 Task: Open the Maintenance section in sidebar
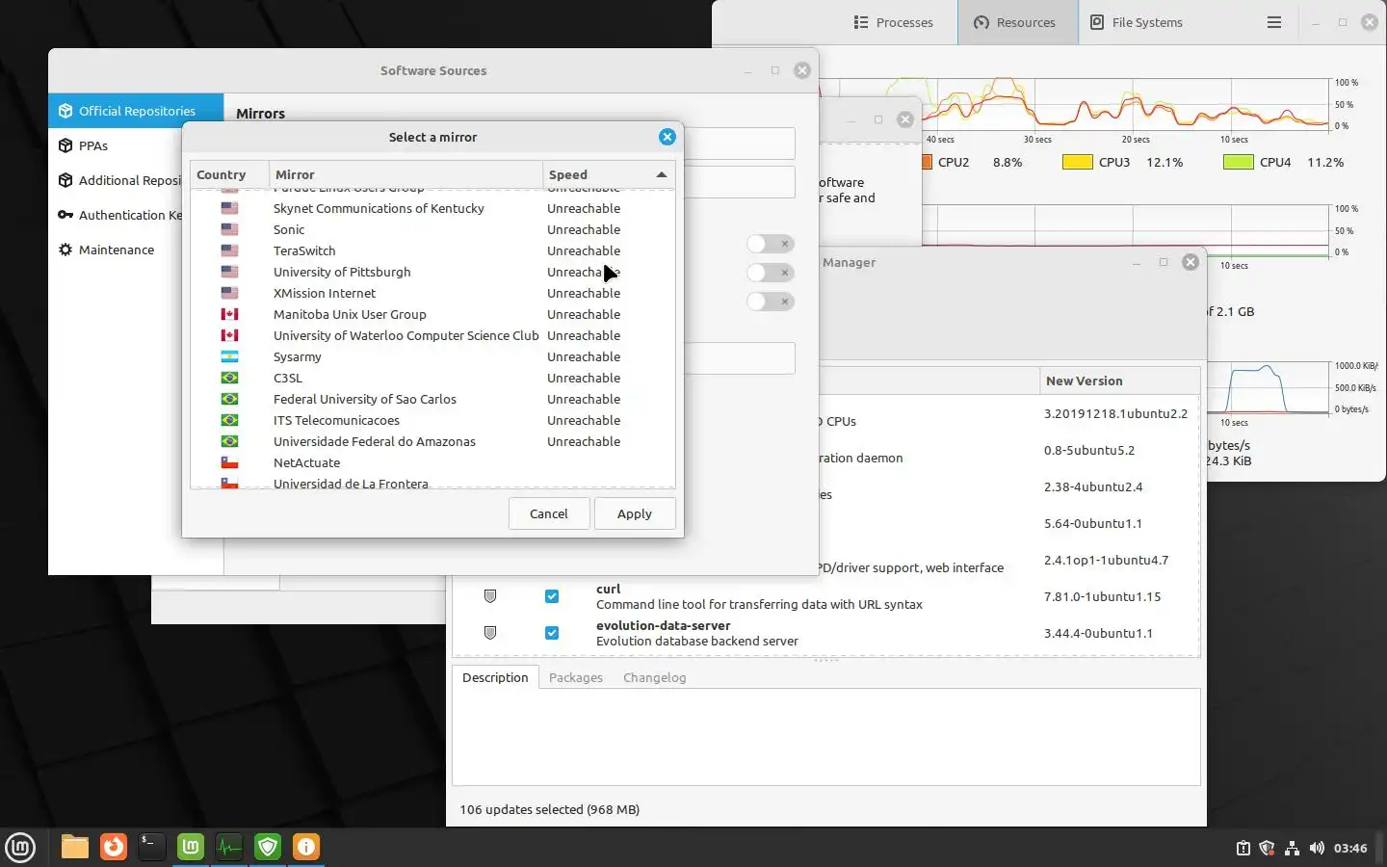pos(116,250)
